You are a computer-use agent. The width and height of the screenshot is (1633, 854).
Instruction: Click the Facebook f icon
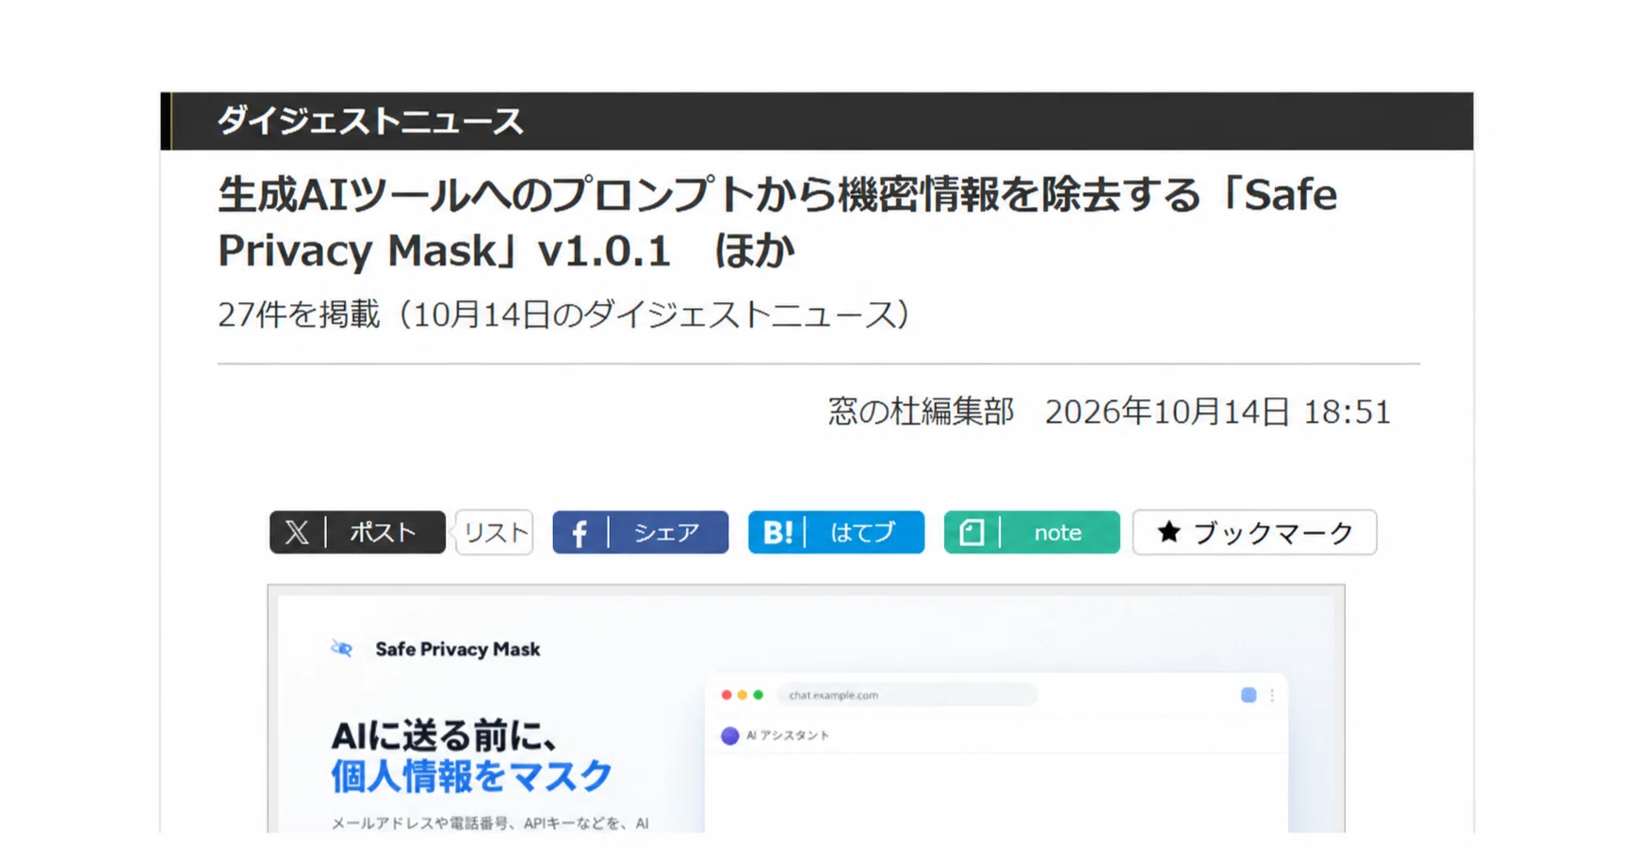[580, 534]
